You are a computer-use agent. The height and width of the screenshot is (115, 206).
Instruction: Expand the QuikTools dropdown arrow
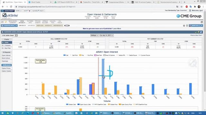[201, 26]
